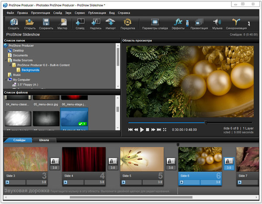Open the Справка menu
This screenshot has height=204, width=262.
pos(124,13)
